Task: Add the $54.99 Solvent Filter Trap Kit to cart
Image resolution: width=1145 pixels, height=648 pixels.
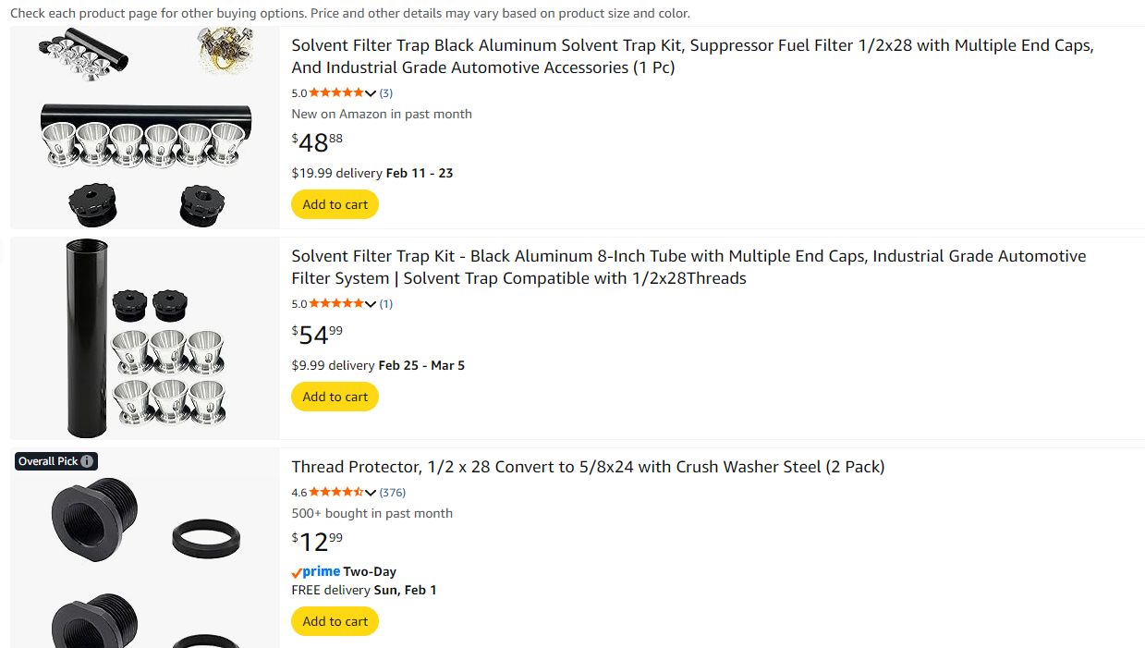Action: [x=335, y=397]
